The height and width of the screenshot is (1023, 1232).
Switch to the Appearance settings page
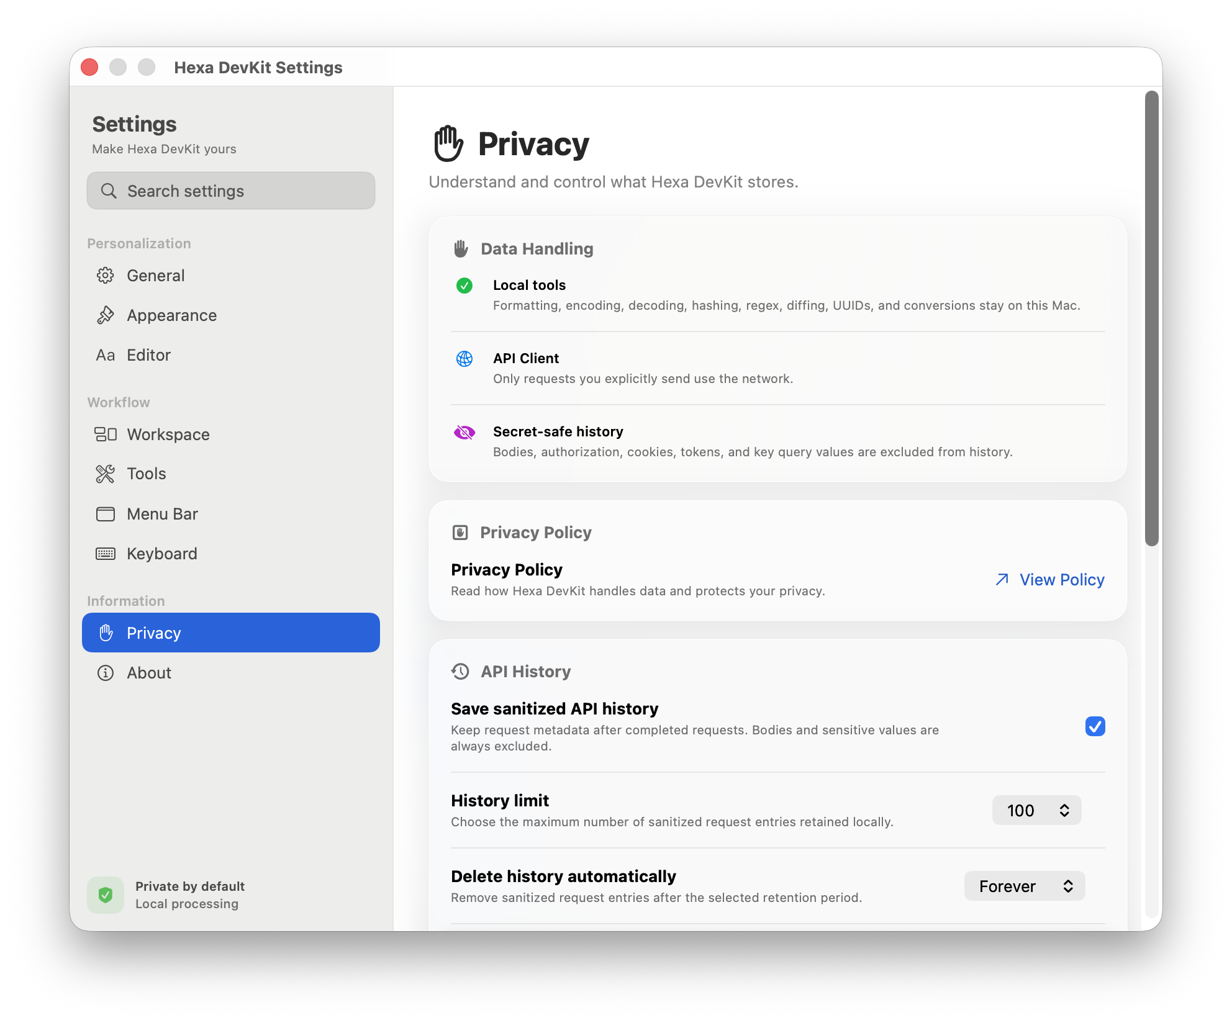231,315
